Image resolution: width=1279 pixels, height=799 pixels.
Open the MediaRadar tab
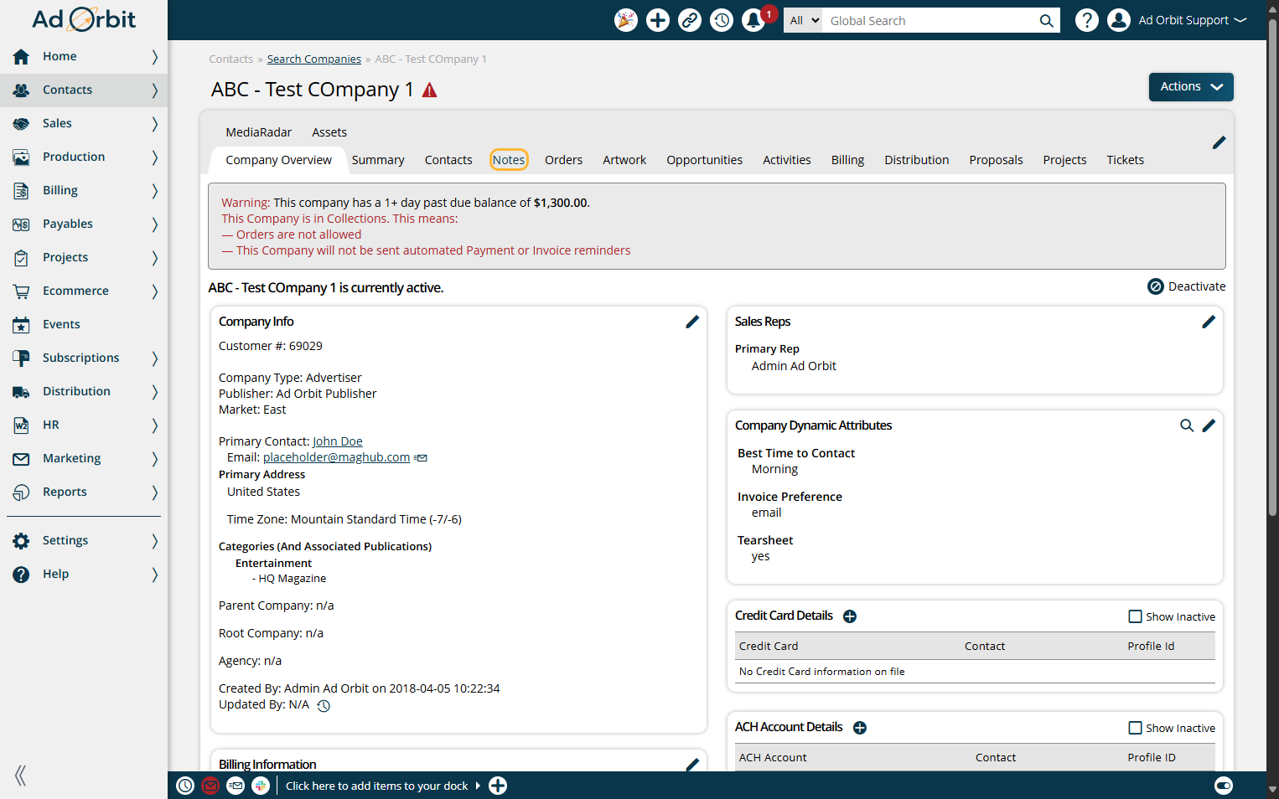[x=258, y=132]
